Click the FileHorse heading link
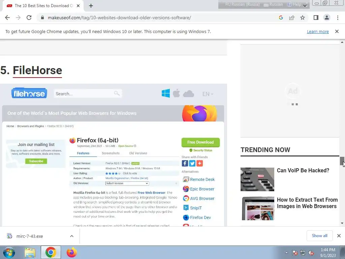The image size is (345, 259). 37,70
